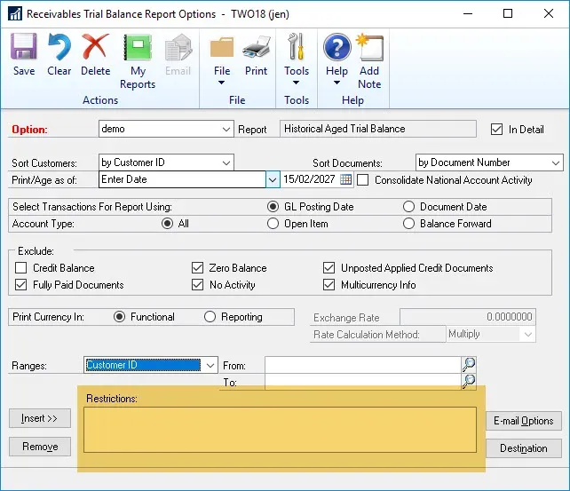The image size is (570, 491).
Task: Select the Document Date radio button
Action: [x=408, y=207]
